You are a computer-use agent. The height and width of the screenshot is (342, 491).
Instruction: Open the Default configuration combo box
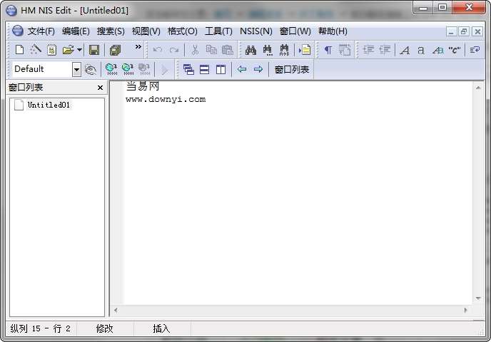(76, 69)
